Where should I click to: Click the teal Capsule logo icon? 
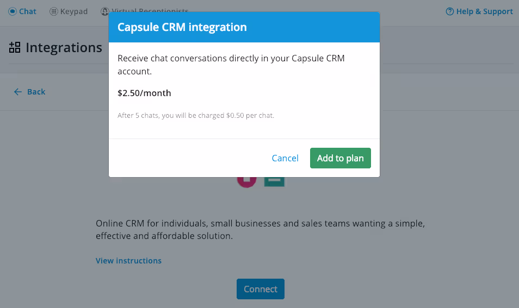click(274, 181)
